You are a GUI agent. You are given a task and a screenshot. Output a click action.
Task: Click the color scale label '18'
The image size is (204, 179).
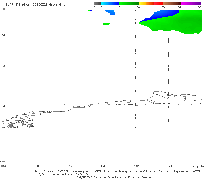coord(119,7)
